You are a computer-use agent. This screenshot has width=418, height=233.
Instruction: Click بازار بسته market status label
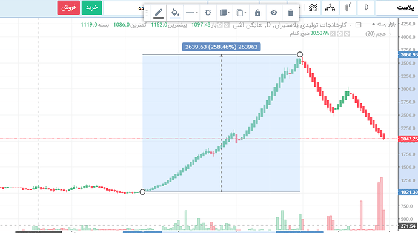coord(386,24)
